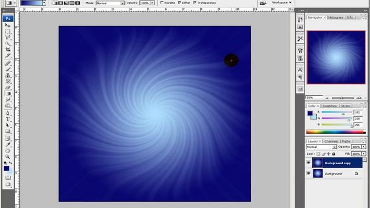
Task: Switch to the Styles tab
Action: [x=346, y=106]
